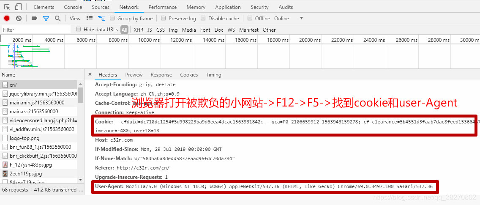Open the Sources tab

[x=101, y=7]
